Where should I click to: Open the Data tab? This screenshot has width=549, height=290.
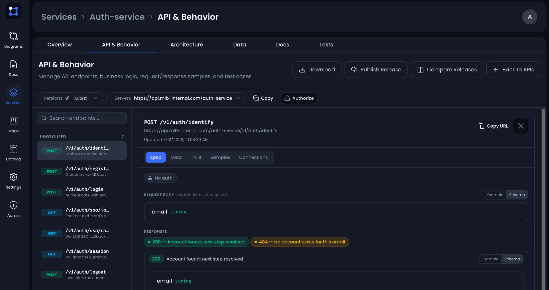click(240, 45)
